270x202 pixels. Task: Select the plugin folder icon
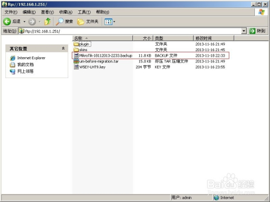(x=76, y=44)
